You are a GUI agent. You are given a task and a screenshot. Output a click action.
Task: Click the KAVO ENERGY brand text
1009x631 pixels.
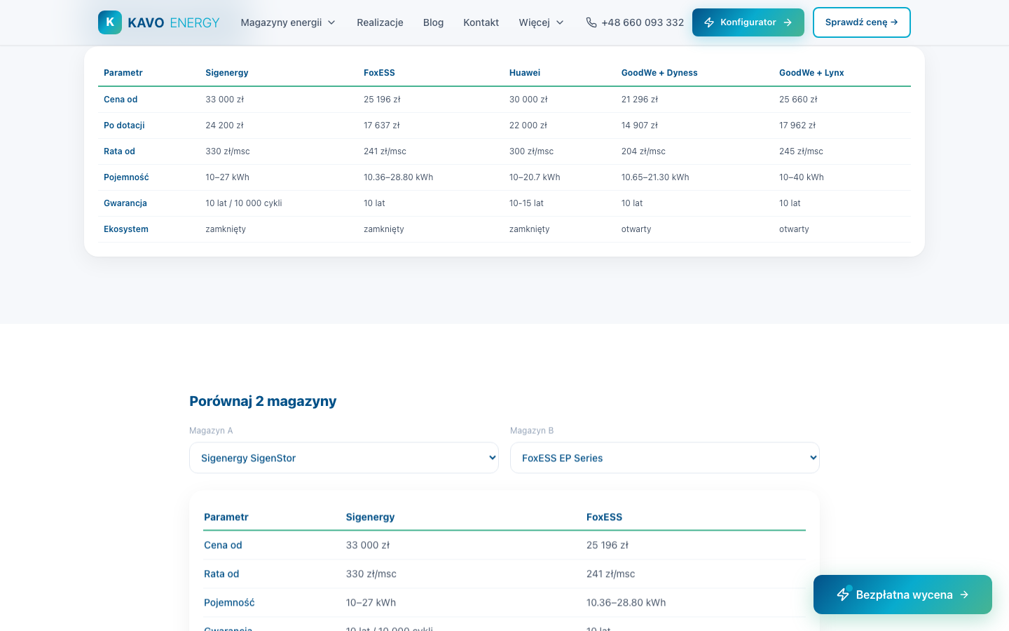tap(174, 22)
